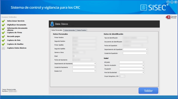This screenshot has height=99, width=178.
Task: Select the Captura de Firma step
Action: (15, 32)
